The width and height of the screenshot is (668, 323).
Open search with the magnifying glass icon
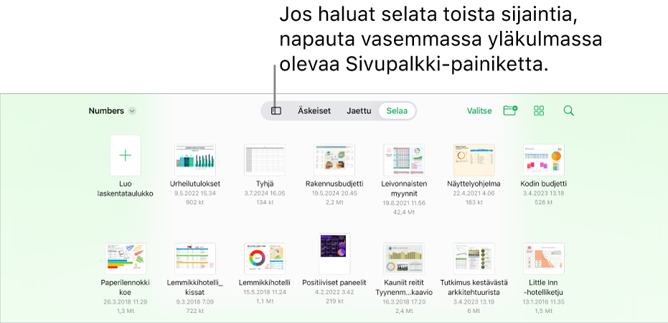tap(568, 111)
